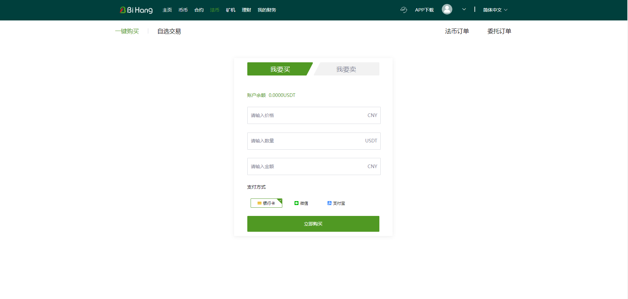The height and width of the screenshot is (299, 628).
Task: Click the BiHang logo icon
Action: tap(123, 10)
